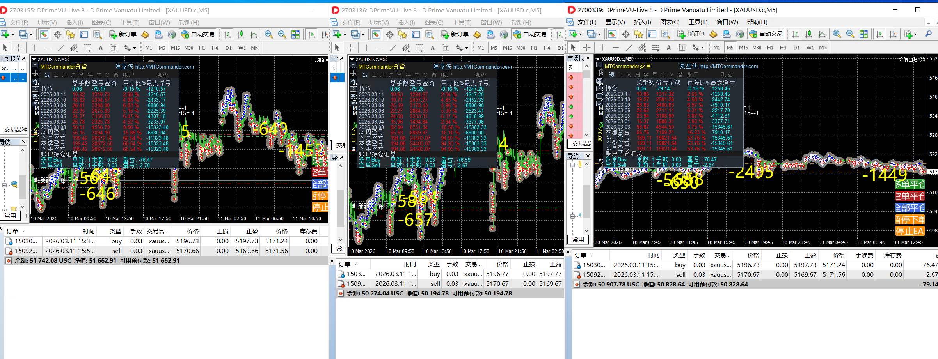Screen dimensions: 938x359
Task: Zoom out the chart in 2700339 window
Action: click(x=850, y=34)
